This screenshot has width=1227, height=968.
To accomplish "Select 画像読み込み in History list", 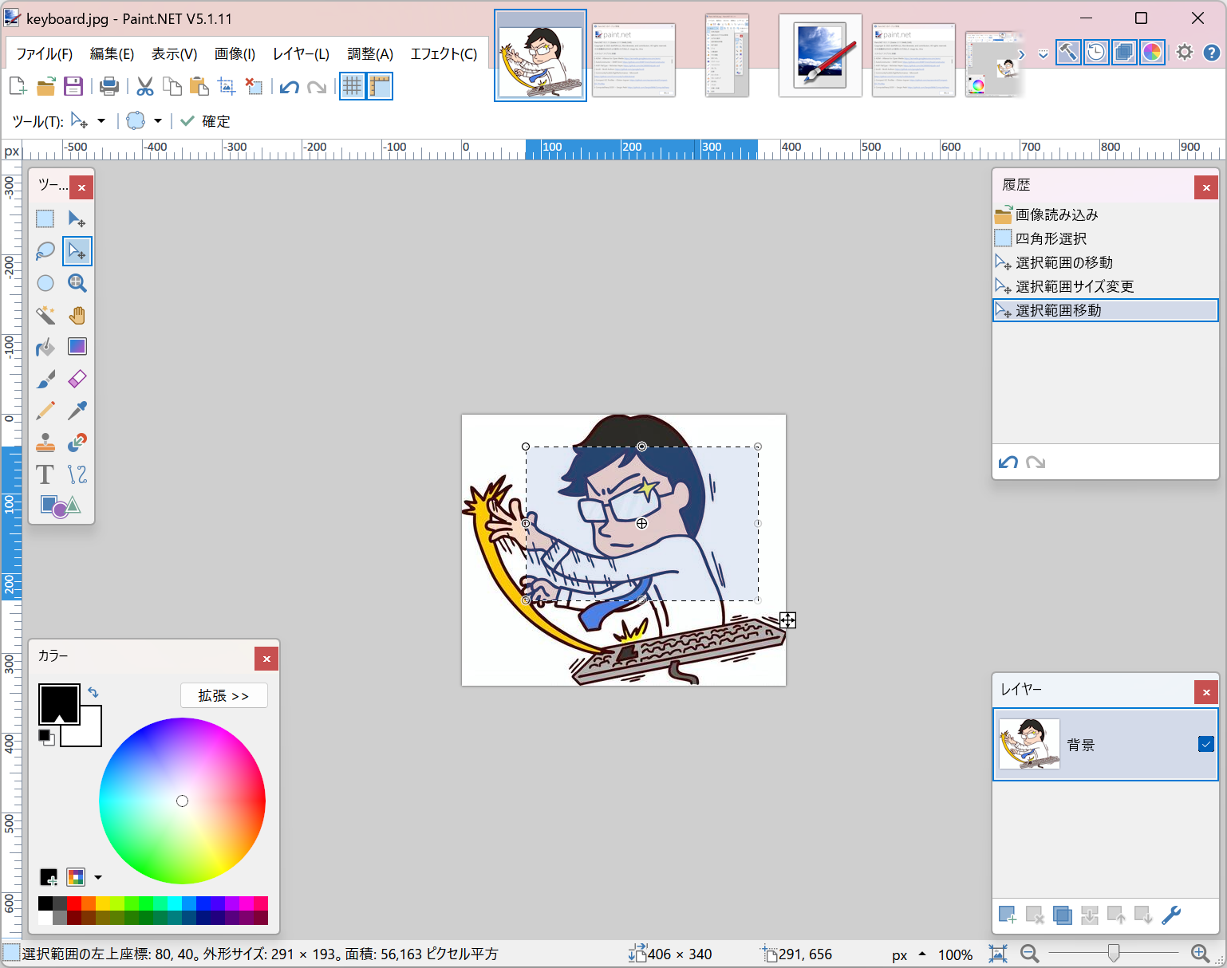I will click(1106, 214).
